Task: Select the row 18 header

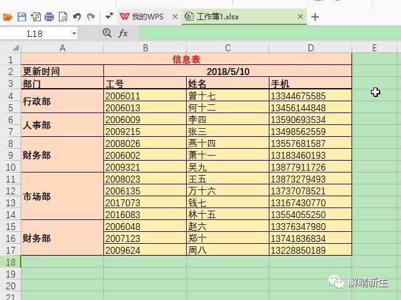Action: coord(10,262)
